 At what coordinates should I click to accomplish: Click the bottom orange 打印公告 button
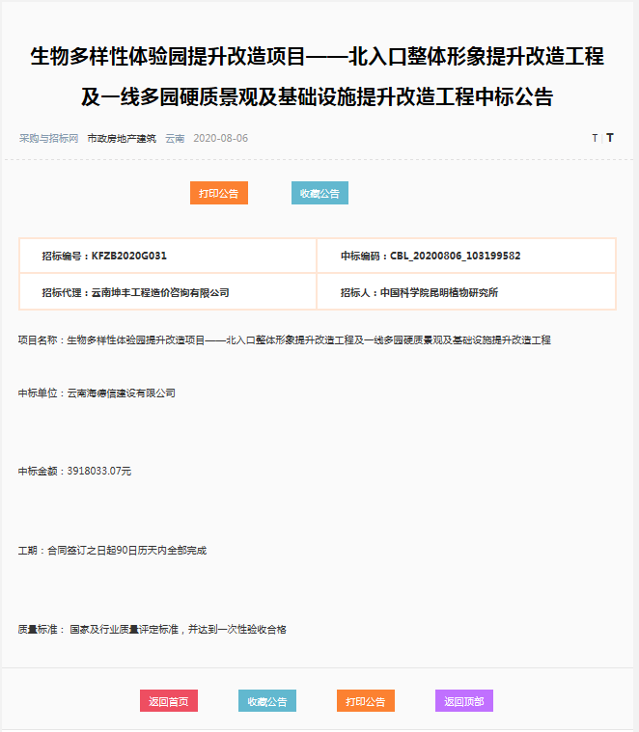[x=365, y=701]
